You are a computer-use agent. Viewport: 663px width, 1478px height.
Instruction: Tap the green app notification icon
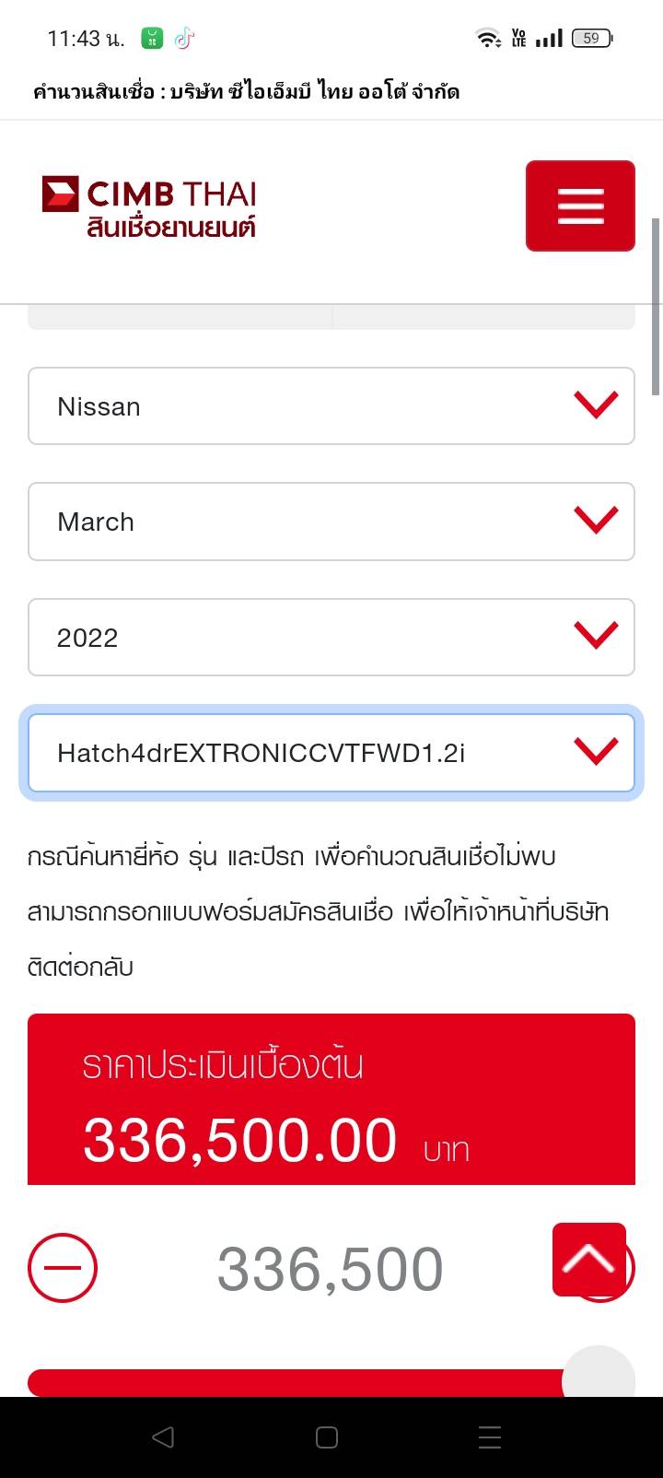pos(152,39)
